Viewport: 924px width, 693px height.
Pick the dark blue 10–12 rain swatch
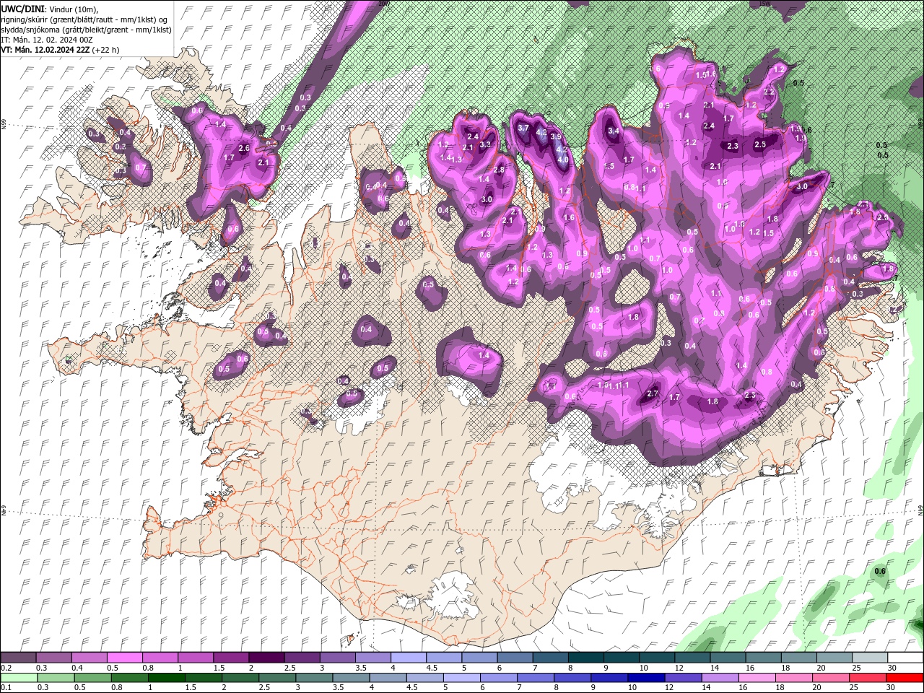coord(648,677)
